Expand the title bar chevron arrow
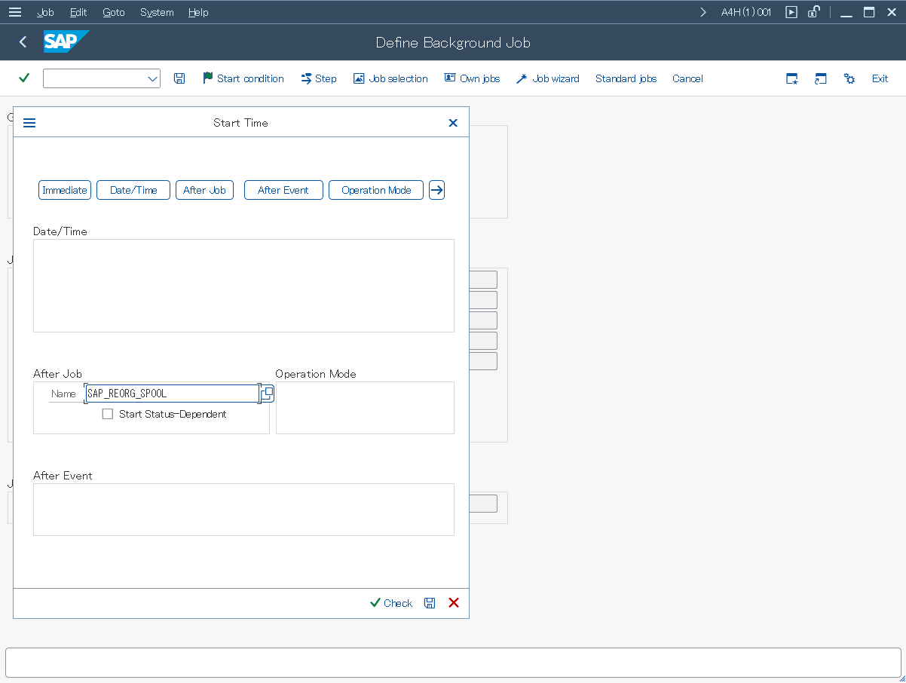This screenshot has width=906, height=683. click(703, 12)
